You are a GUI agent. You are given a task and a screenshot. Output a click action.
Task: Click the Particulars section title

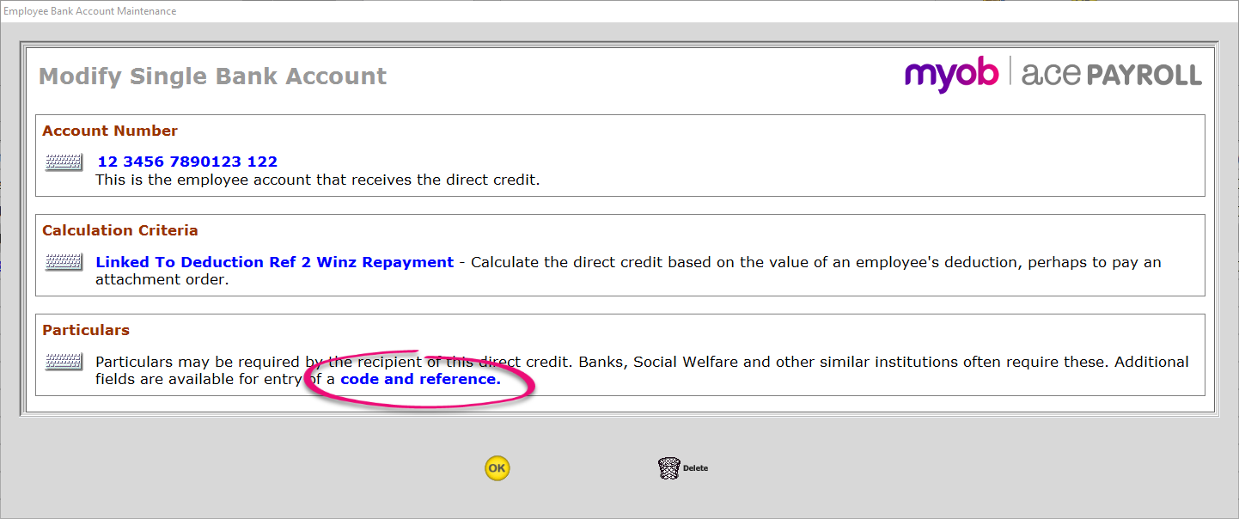[86, 330]
